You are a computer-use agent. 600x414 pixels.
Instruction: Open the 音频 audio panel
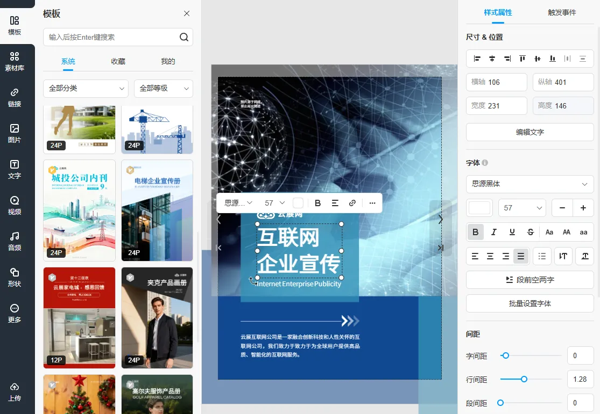click(x=15, y=241)
